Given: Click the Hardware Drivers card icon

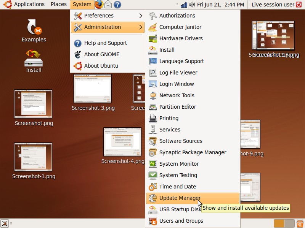Looking at the screenshot, I should (x=153, y=39).
